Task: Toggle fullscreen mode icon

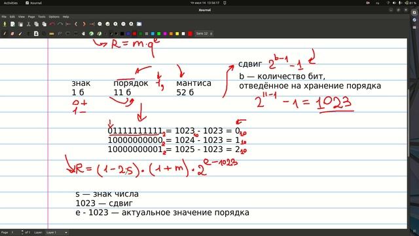Action: [139, 24]
